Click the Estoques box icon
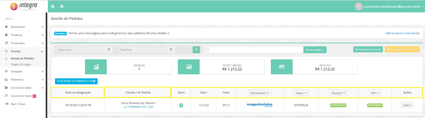The width and height of the screenshot is (425, 118). [6, 71]
